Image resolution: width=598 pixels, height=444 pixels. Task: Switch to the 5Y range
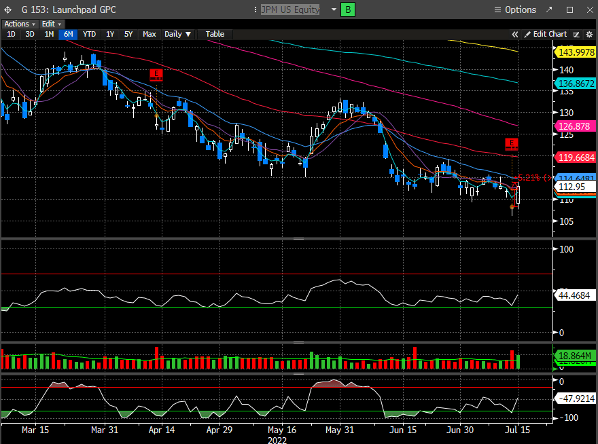(128, 35)
